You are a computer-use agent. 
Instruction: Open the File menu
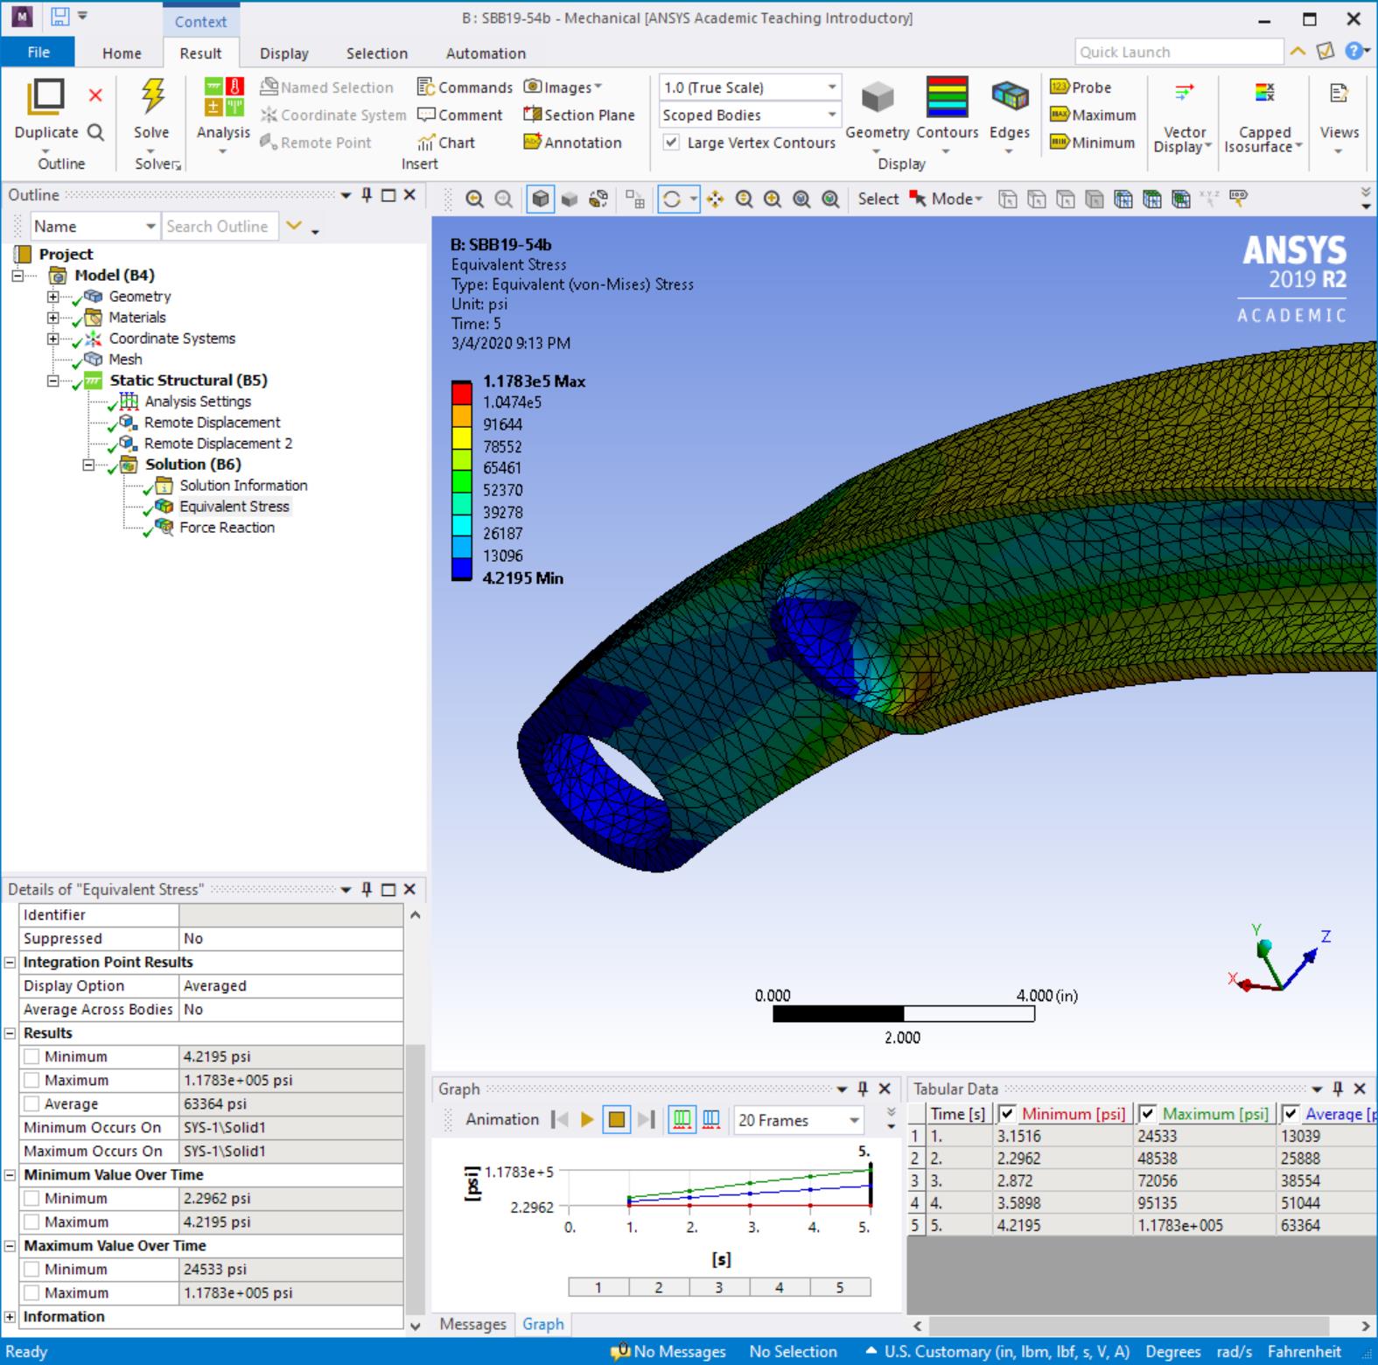tap(38, 52)
